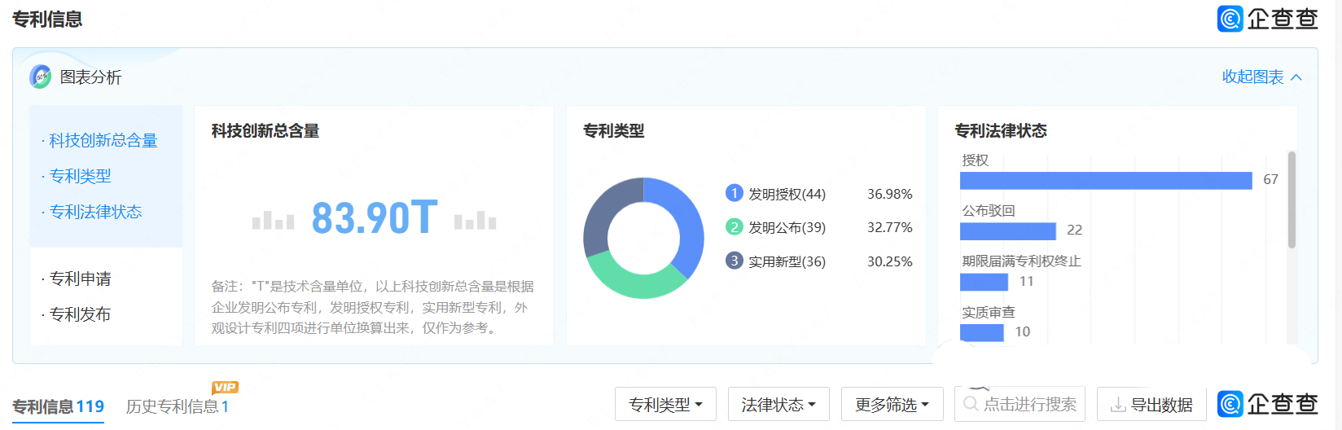
Task: Click the 专利法律状态 chart title
Action: click(x=1001, y=131)
